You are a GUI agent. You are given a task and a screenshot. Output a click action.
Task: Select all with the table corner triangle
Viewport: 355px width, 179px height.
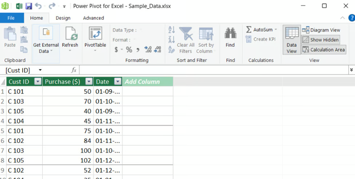coord(3,82)
